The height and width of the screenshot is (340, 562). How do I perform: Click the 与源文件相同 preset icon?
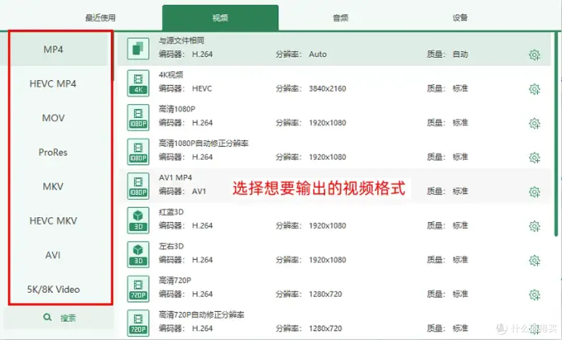click(138, 48)
